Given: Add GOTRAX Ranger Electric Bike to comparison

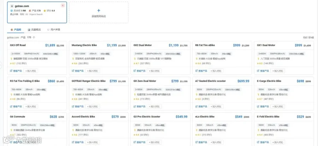Looking at the screenshot, I should click(x=93, y=106).
